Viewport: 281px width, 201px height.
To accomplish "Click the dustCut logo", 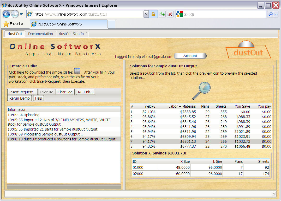I will point(248,50).
